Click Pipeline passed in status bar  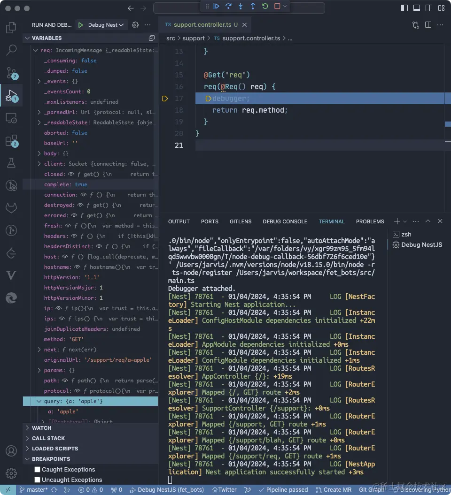(283, 490)
